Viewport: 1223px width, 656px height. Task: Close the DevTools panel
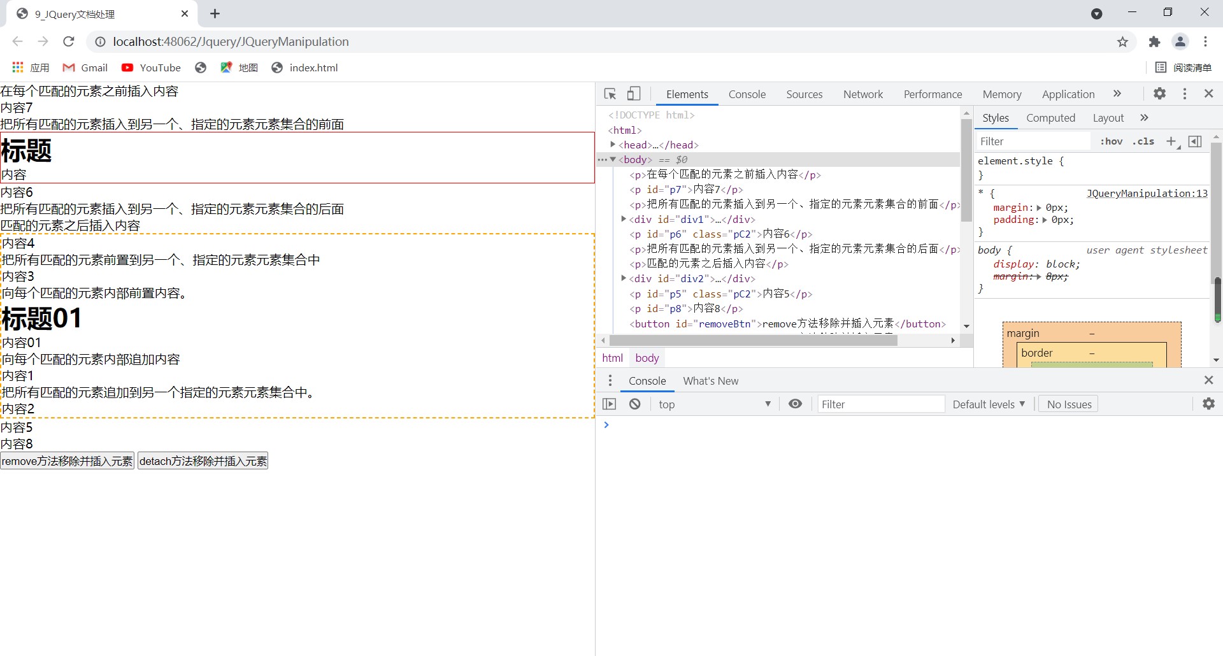pyautogui.click(x=1209, y=94)
